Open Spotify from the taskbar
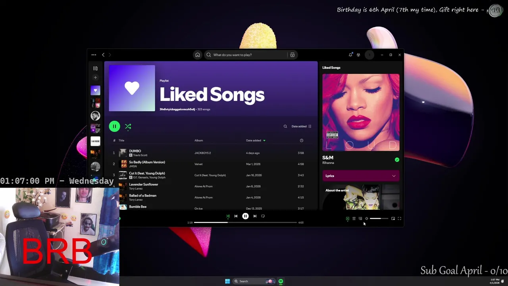This screenshot has width=508, height=286. (281, 281)
